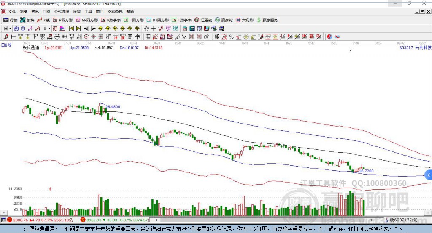This screenshot has height=233, width=432.
Task: Open 赢家服务 with the dollar icon
Action: pyautogui.click(x=267, y=20)
